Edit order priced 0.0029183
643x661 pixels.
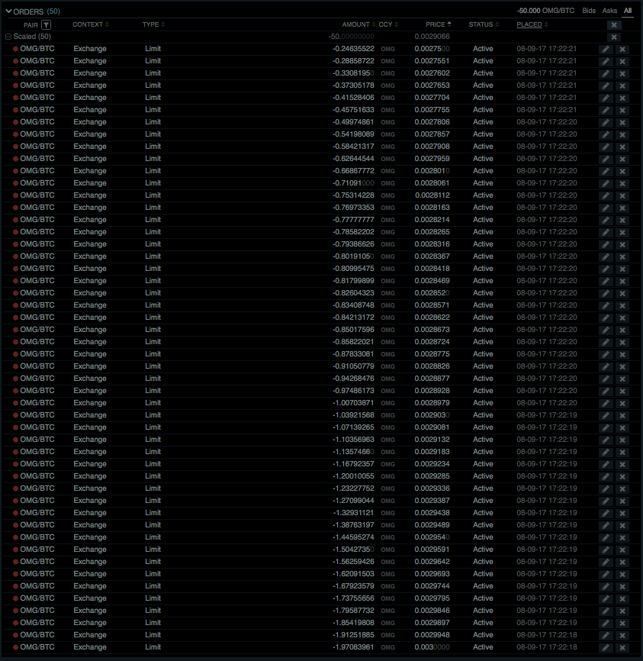(x=605, y=453)
